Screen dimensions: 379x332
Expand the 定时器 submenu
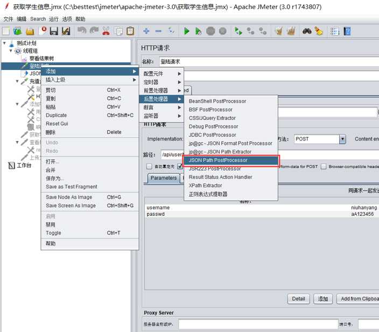click(162, 82)
